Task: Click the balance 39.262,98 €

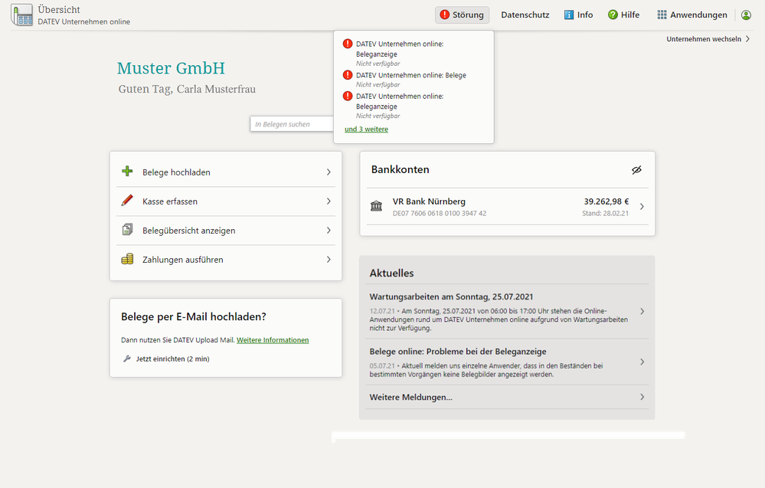Action: click(606, 201)
